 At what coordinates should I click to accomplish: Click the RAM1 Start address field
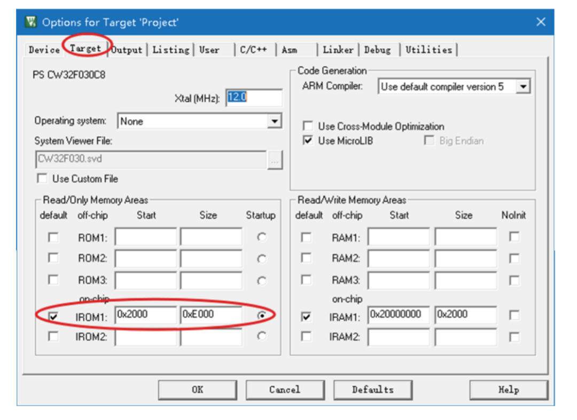tap(399, 237)
